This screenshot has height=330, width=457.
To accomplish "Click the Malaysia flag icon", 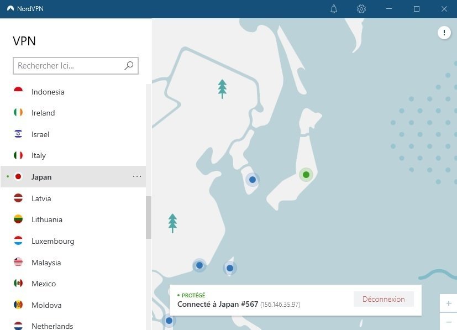I will [x=18, y=263].
